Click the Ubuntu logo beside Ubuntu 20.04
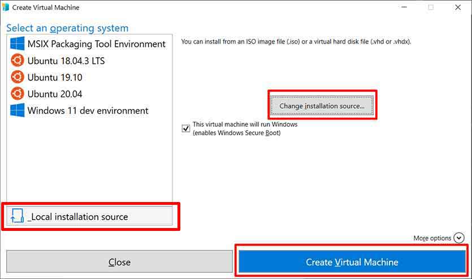The image size is (472, 279). [17, 94]
